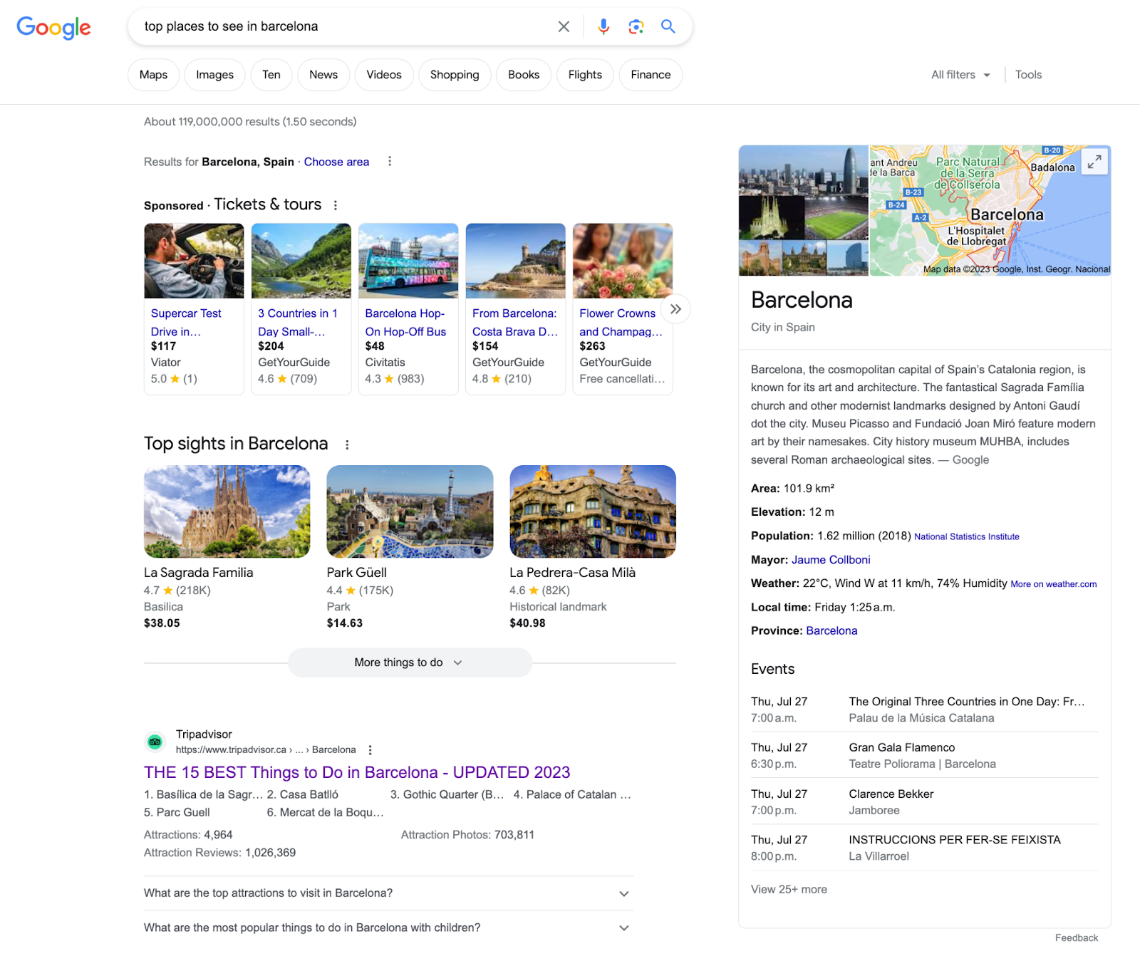Open the La Pedrera-Casa Milà photo card

(x=593, y=511)
